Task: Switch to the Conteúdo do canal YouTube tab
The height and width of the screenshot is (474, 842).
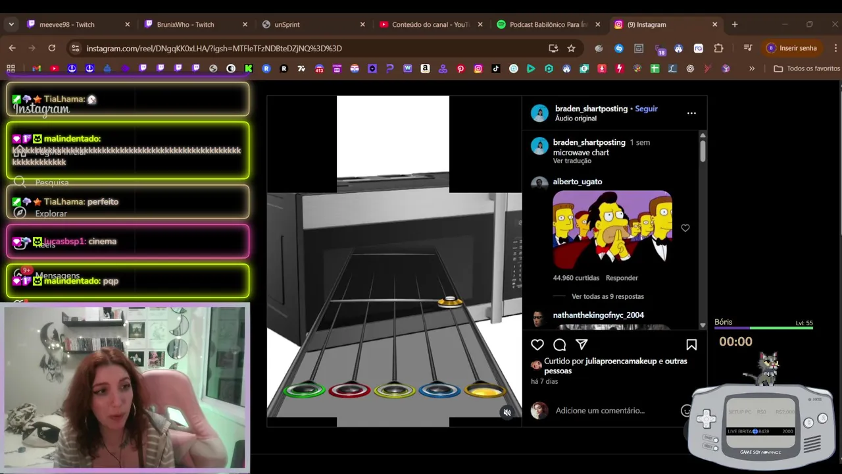Action: click(x=431, y=24)
